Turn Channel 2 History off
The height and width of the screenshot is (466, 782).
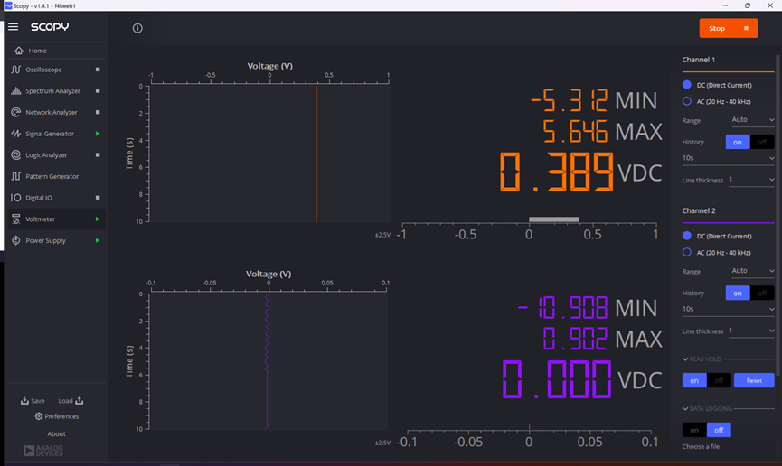pos(762,294)
